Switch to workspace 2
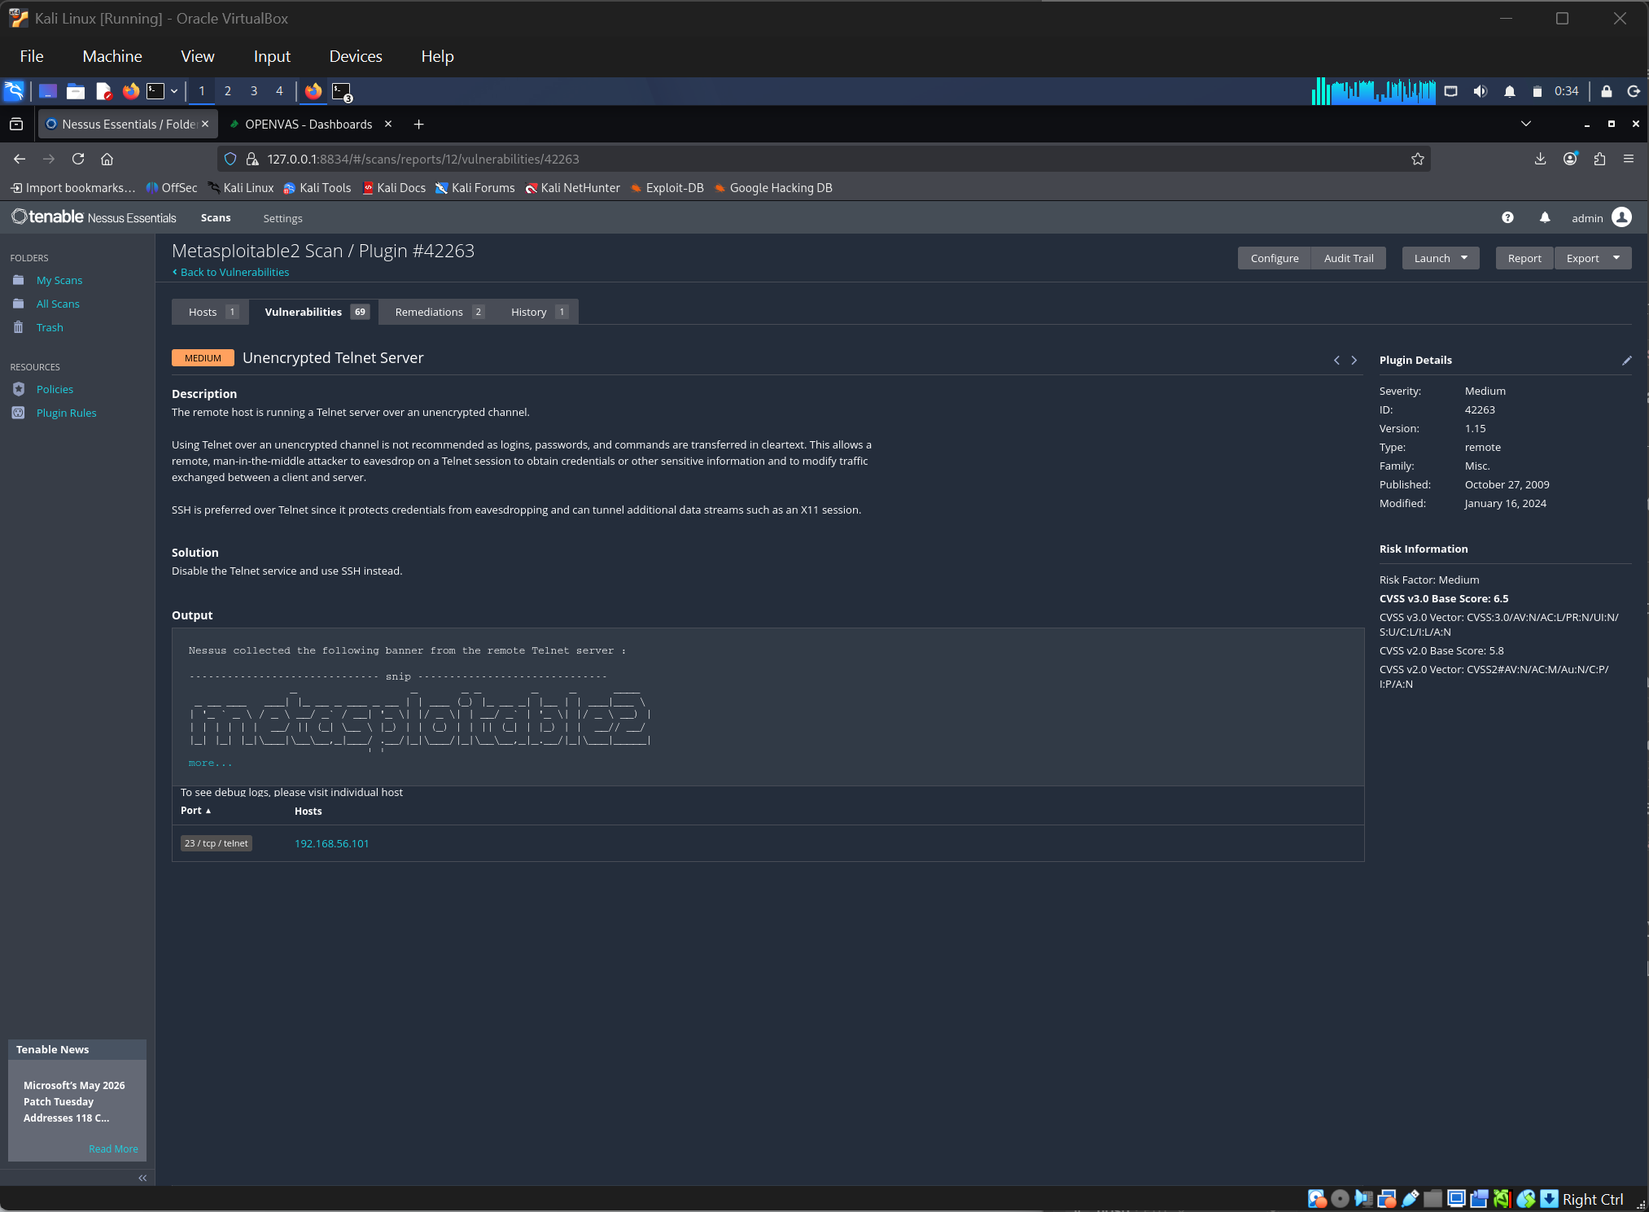1649x1212 pixels. (228, 91)
